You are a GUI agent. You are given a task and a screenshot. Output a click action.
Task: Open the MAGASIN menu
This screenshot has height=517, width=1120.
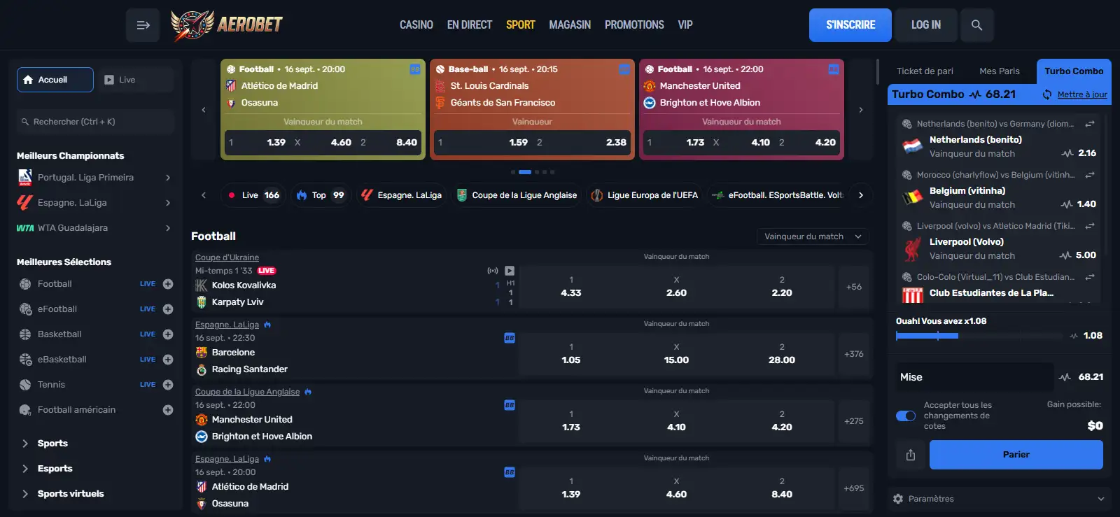570,25
